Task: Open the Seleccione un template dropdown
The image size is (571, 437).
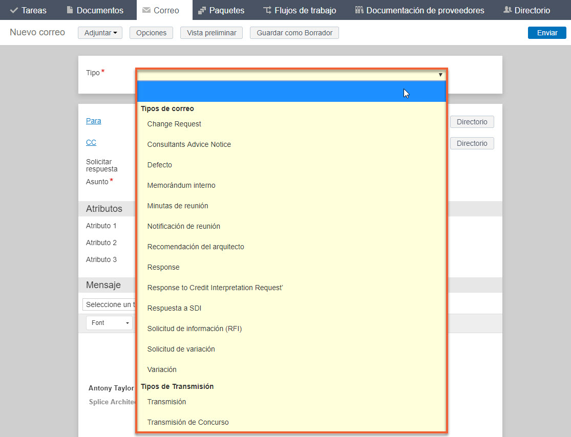Action: [x=109, y=304]
